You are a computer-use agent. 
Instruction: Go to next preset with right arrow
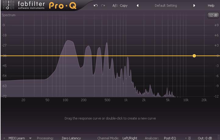tap(194, 6)
